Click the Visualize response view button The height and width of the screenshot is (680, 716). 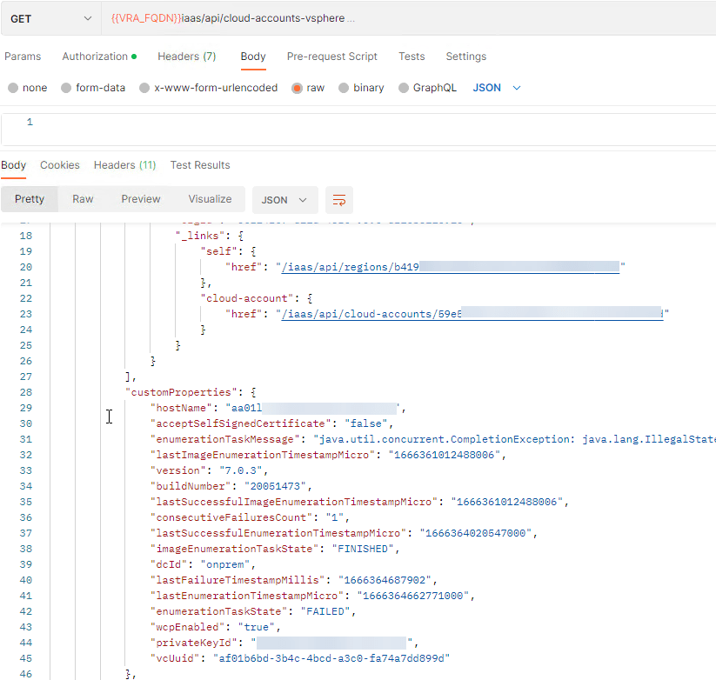click(210, 199)
